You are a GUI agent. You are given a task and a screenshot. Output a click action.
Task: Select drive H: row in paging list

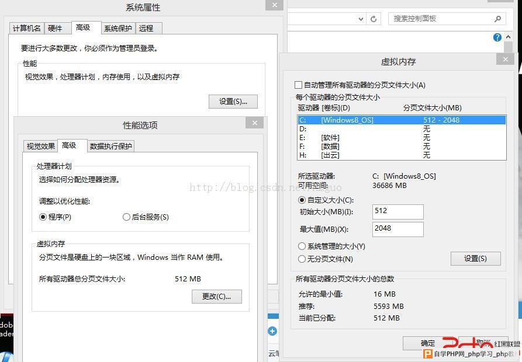pyautogui.click(x=402, y=155)
